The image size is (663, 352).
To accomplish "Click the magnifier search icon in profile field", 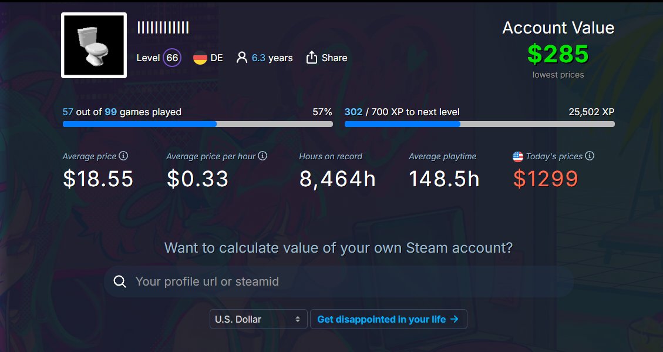I will click(x=120, y=281).
